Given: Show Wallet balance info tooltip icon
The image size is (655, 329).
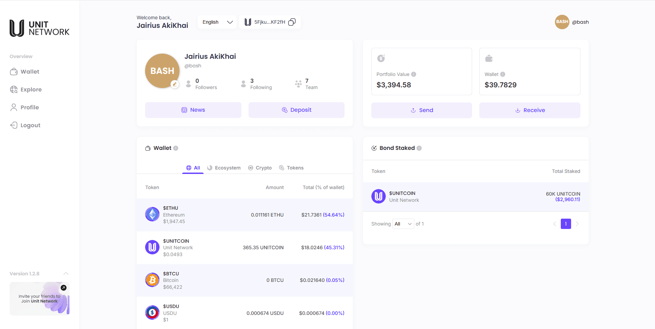Looking at the screenshot, I should click(503, 74).
